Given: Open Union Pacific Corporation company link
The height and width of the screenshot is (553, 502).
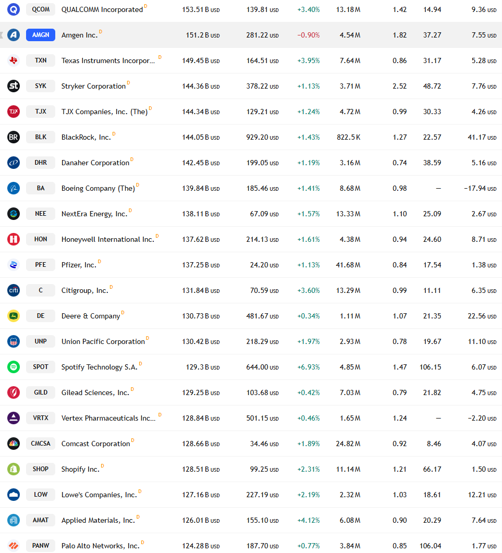Looking at the screenshot, I should [x=103, y=342].
